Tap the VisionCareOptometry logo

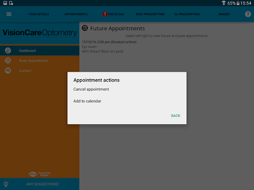click(40, 33)
